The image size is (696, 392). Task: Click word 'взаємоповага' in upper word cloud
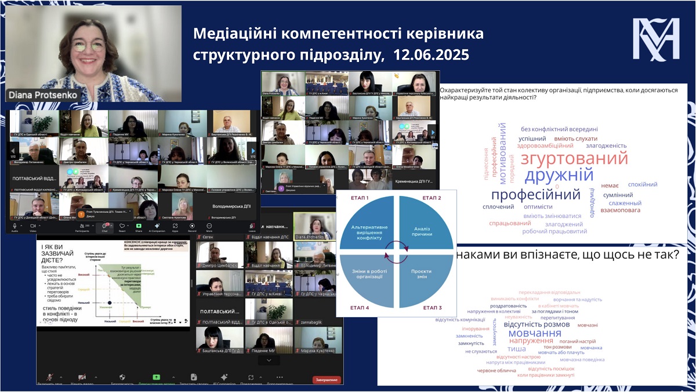click(x=621, y=210)
